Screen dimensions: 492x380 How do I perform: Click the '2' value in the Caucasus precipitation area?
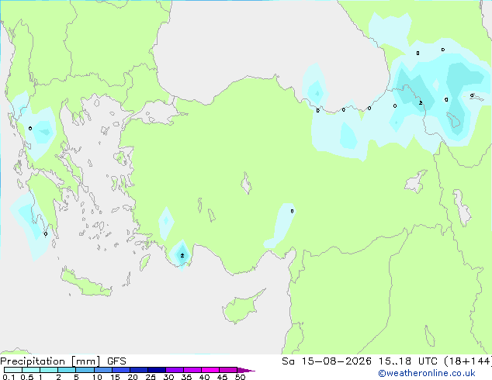tap(421, 103)
